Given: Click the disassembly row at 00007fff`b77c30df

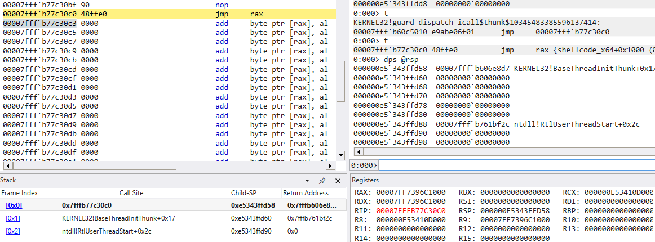Looking at the screenshot, I should [169, 152].
